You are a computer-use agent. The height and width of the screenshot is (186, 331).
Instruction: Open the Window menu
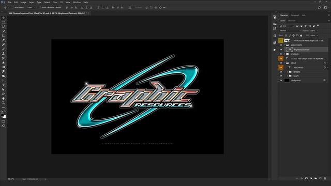click(77, 2)
